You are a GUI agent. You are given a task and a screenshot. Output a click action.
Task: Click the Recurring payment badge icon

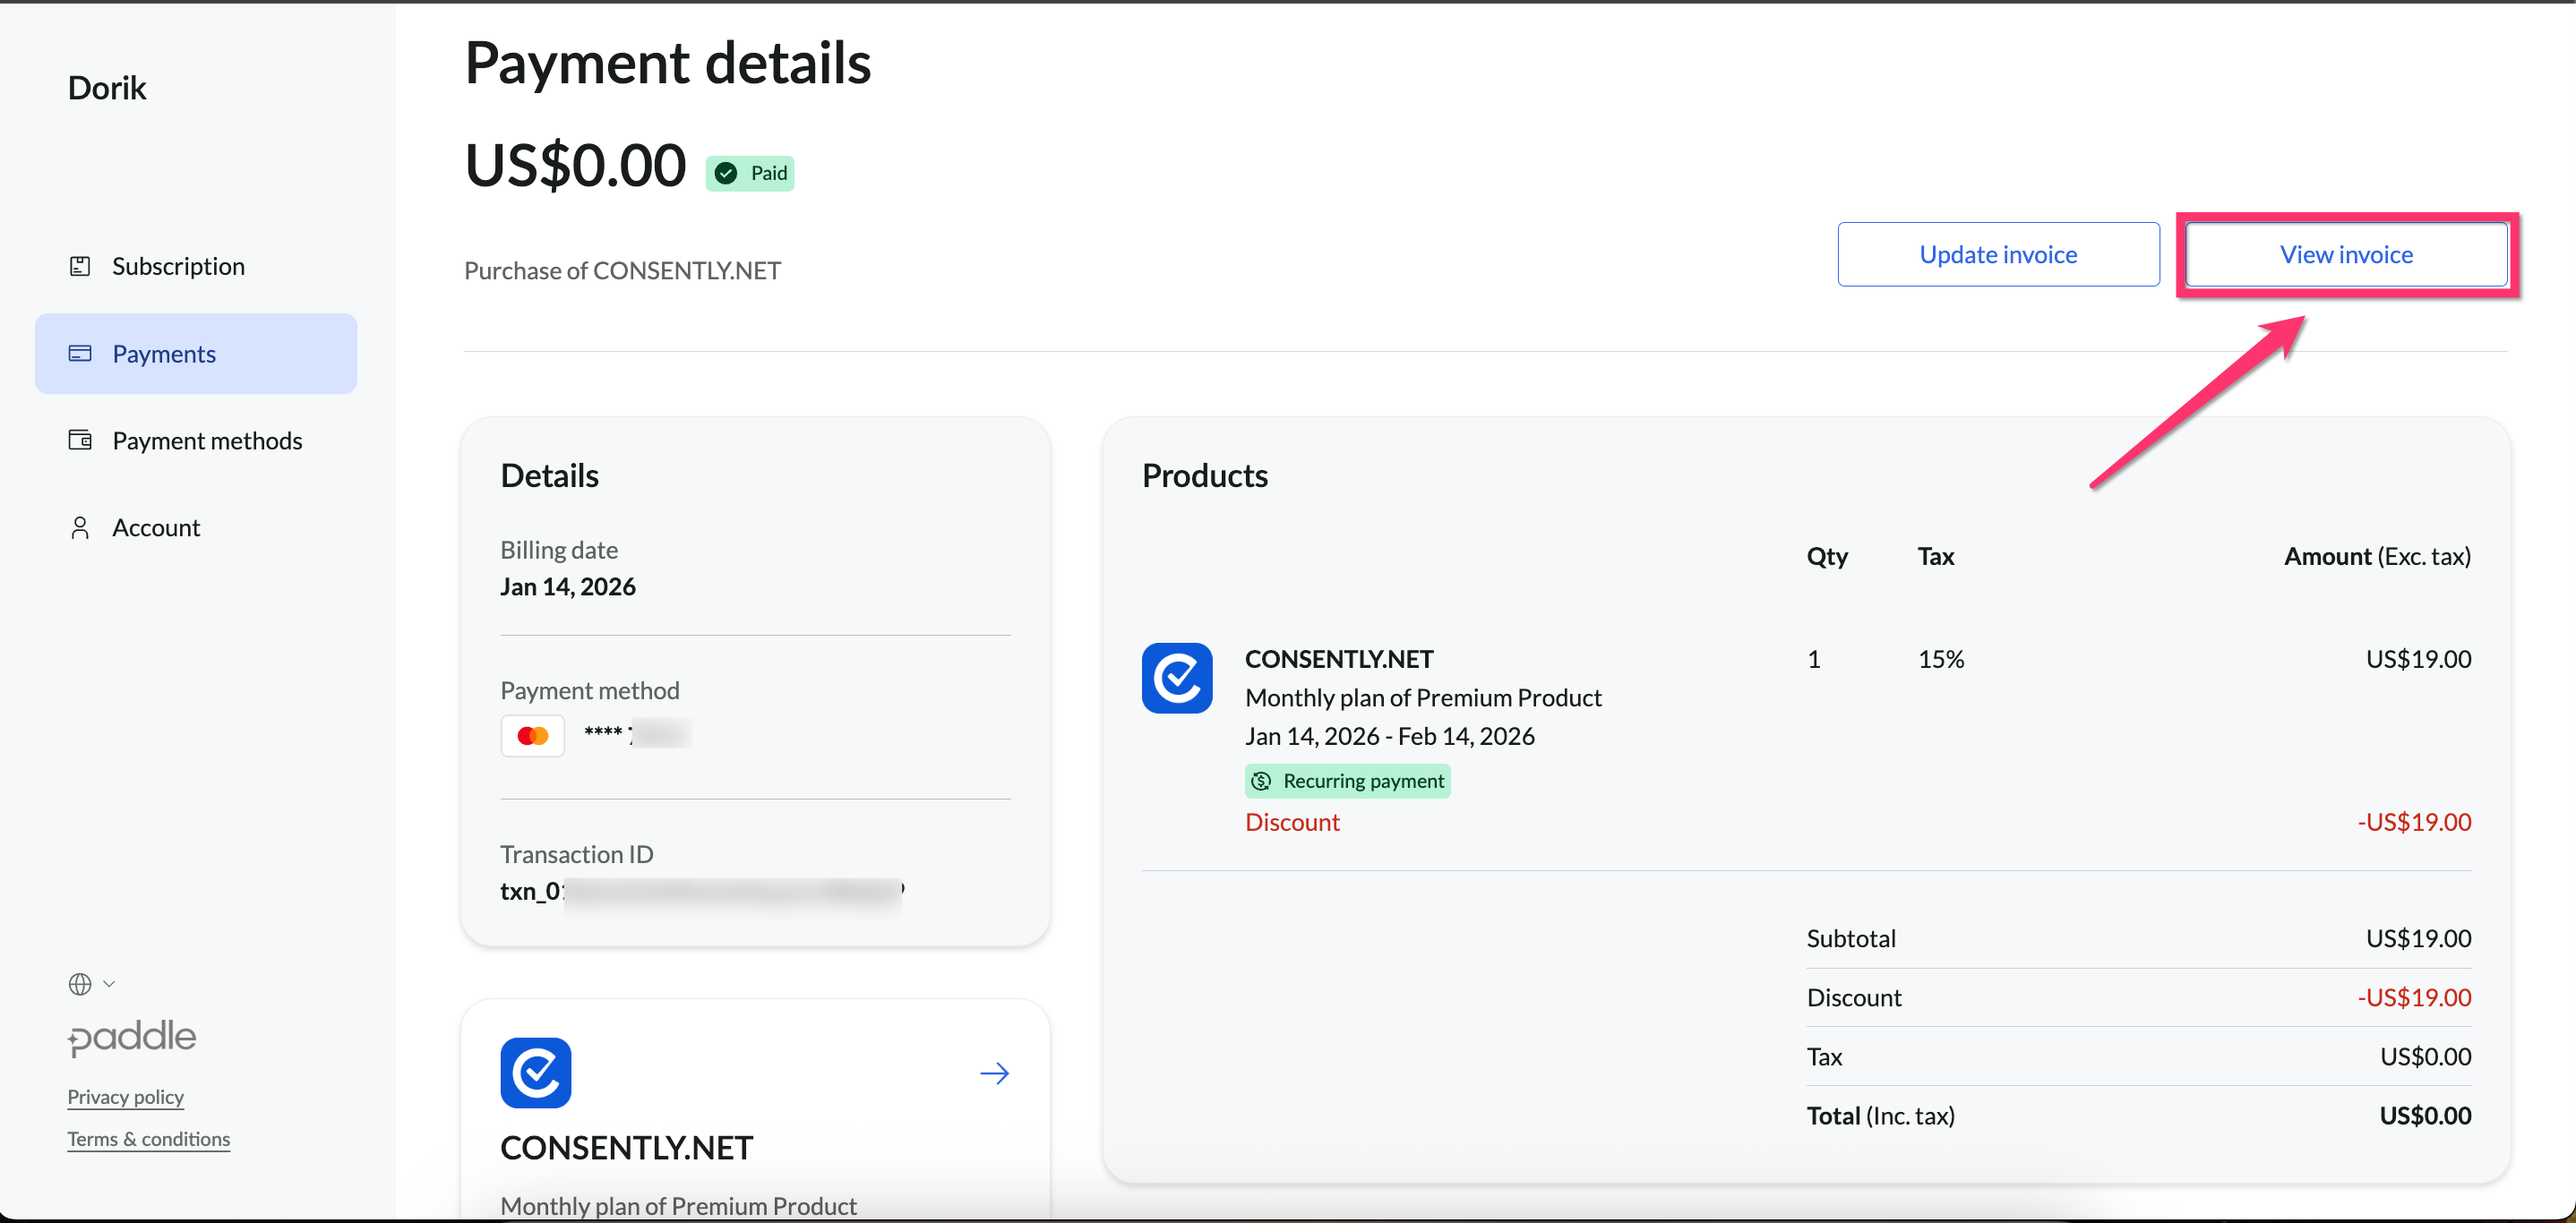tap(1261, 782)
